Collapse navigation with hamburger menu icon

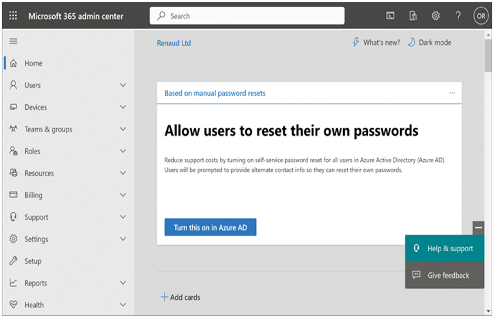point(13,41)
